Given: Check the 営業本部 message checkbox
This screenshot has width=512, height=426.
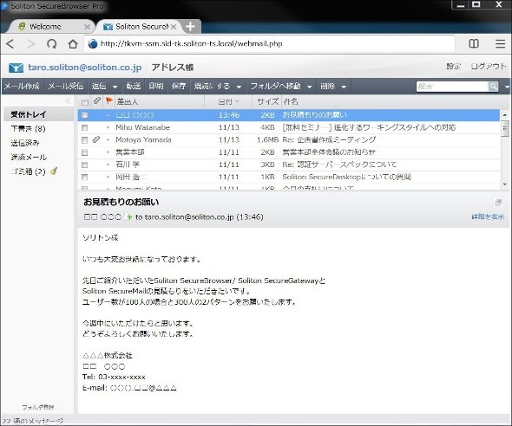Looking at the screenshot, I should click(x=84, y=152).
